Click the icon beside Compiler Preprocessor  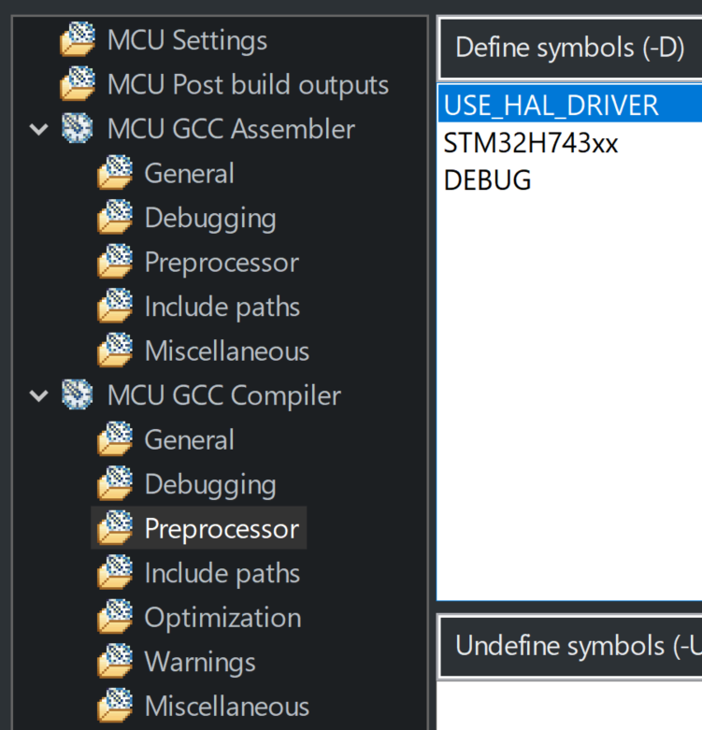116,528
